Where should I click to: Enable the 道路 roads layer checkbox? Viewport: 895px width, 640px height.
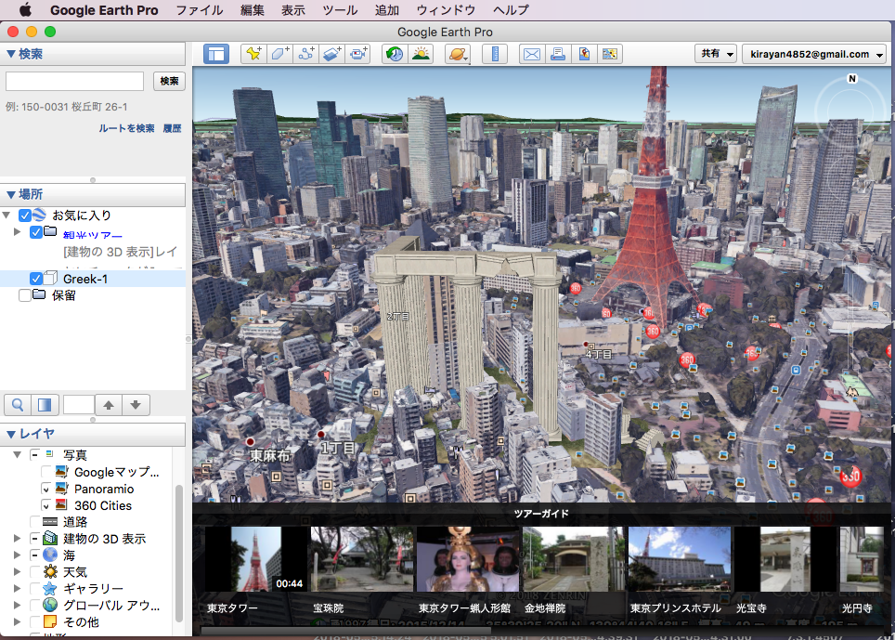(35, 522)
